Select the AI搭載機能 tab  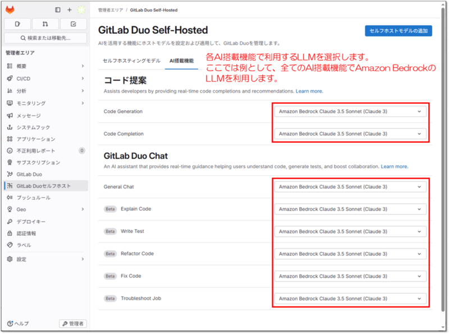(181, 61)
